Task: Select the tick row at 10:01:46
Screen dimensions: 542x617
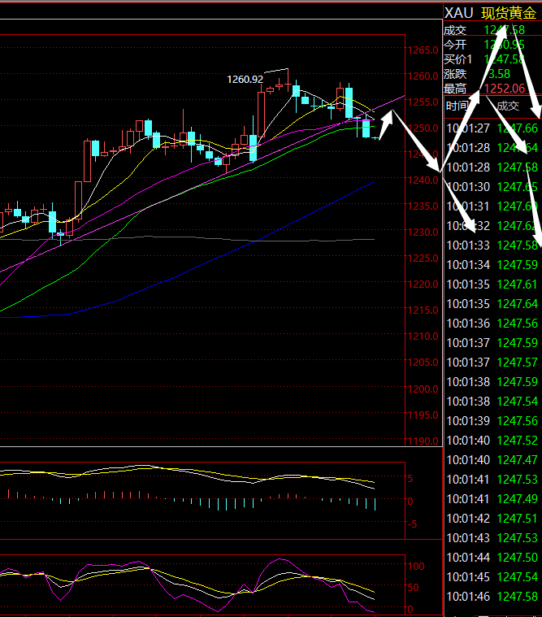Action: click(492, 597)
